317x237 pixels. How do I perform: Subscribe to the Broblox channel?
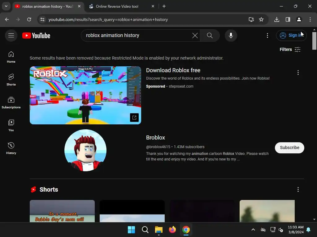(x=289, y=148)
